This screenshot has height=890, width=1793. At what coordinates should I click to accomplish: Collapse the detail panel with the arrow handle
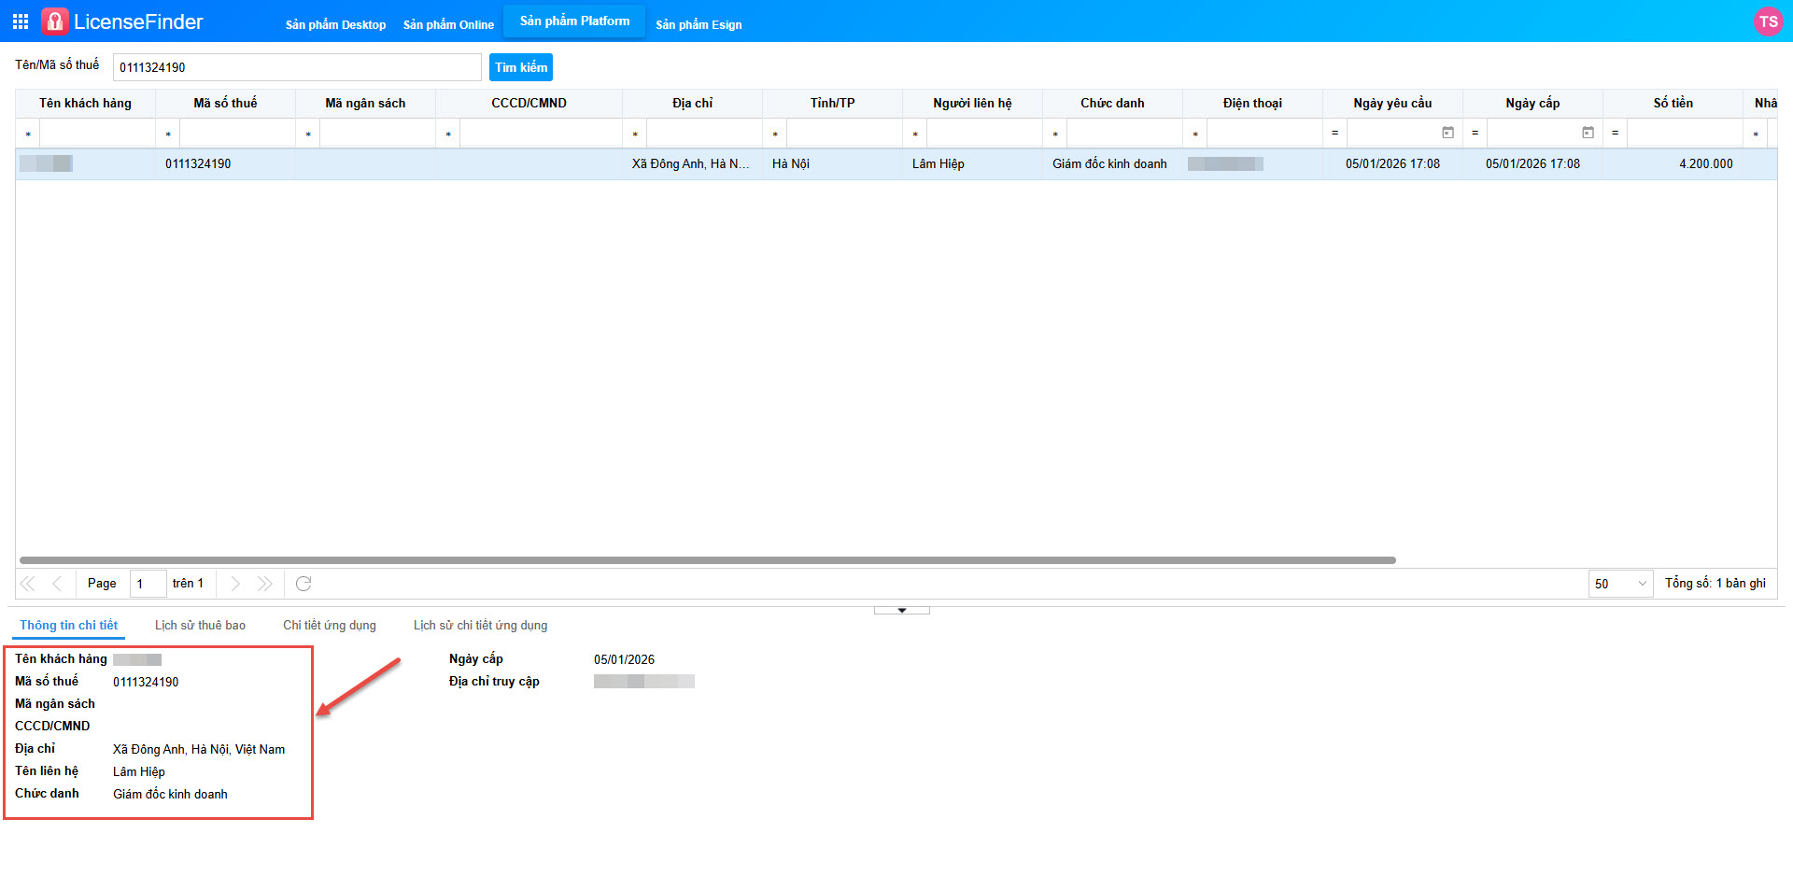[901, 611]
